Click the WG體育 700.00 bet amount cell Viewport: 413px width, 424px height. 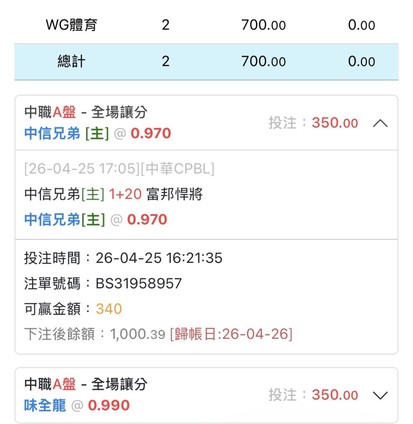tap(263, 25)
